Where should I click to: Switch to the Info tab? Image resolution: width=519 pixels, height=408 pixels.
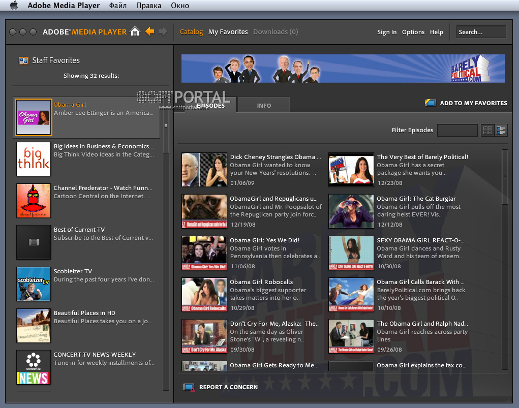tap(264, 106)
